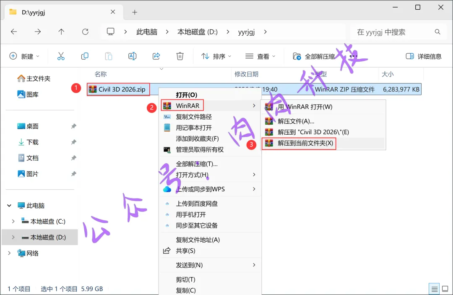Choose 同步至其它设备 in context menu
Screen dimensions: 453x295
click(210, 226)
